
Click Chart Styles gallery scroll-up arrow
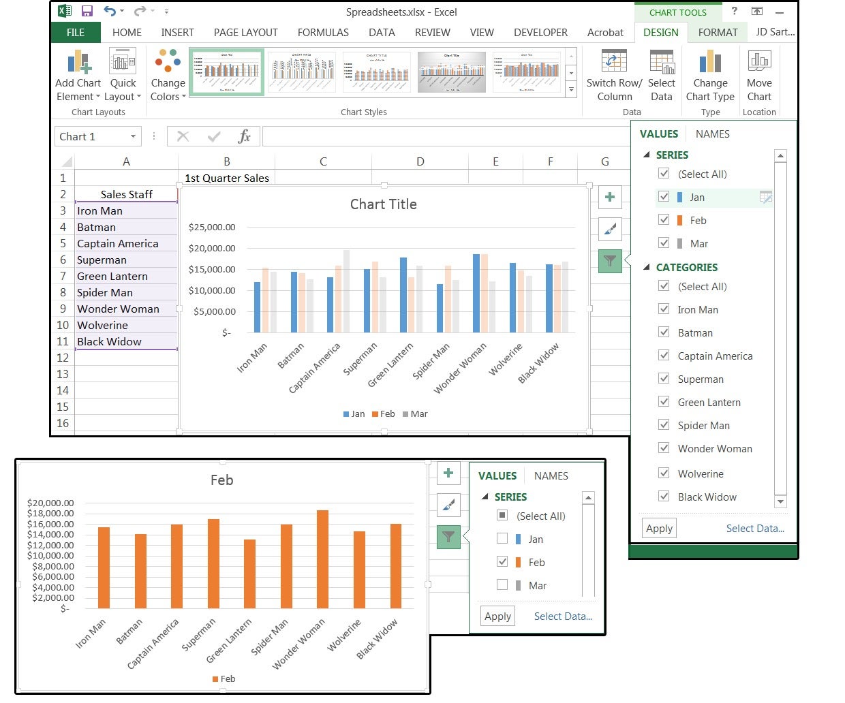pos(571,56)
